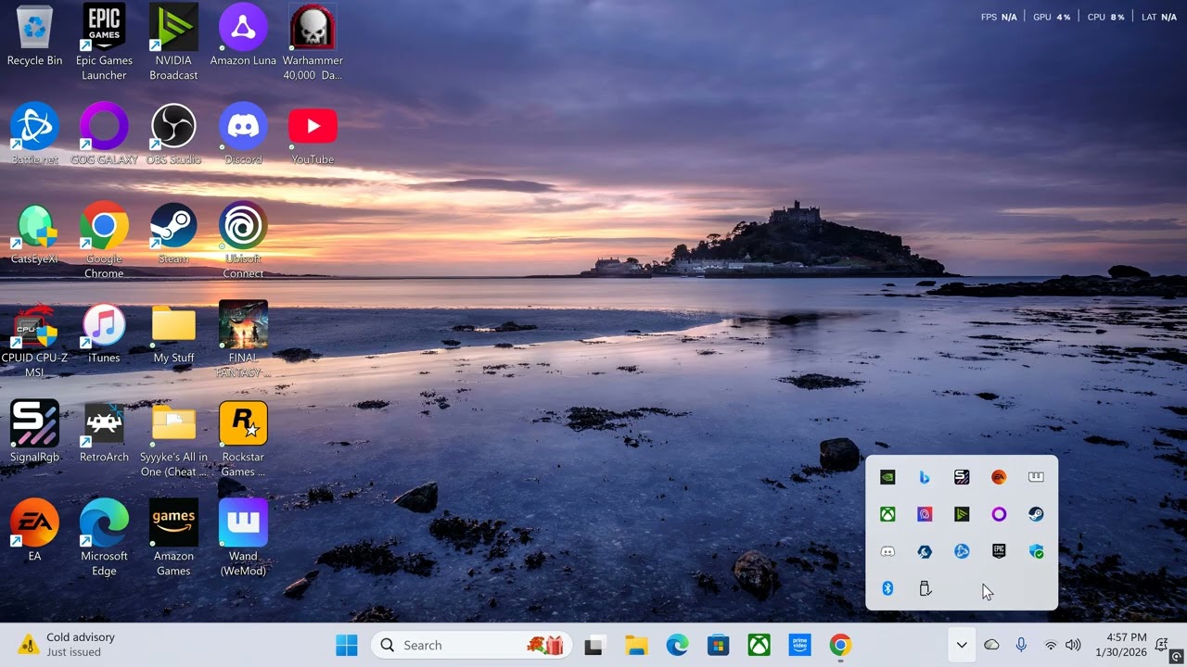Open WeMod icon in tray overflow
The image size is (1187, 667).
(1036, 477)
